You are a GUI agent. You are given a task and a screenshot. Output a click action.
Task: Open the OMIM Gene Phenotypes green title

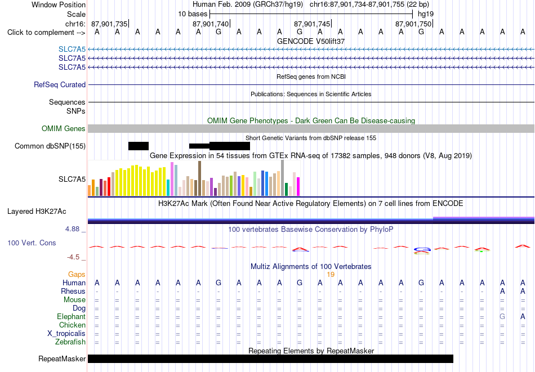point(311,120)
